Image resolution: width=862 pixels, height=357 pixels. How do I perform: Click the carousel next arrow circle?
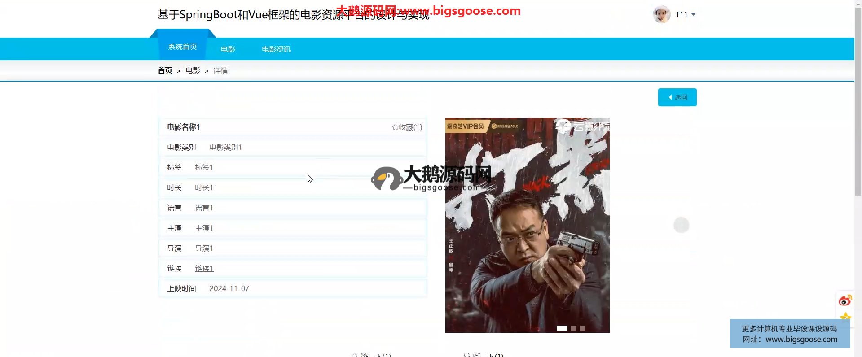coord(681,225)
